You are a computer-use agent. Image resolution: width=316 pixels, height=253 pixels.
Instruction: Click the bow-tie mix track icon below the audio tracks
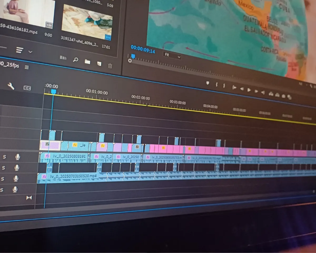point(29,198)
